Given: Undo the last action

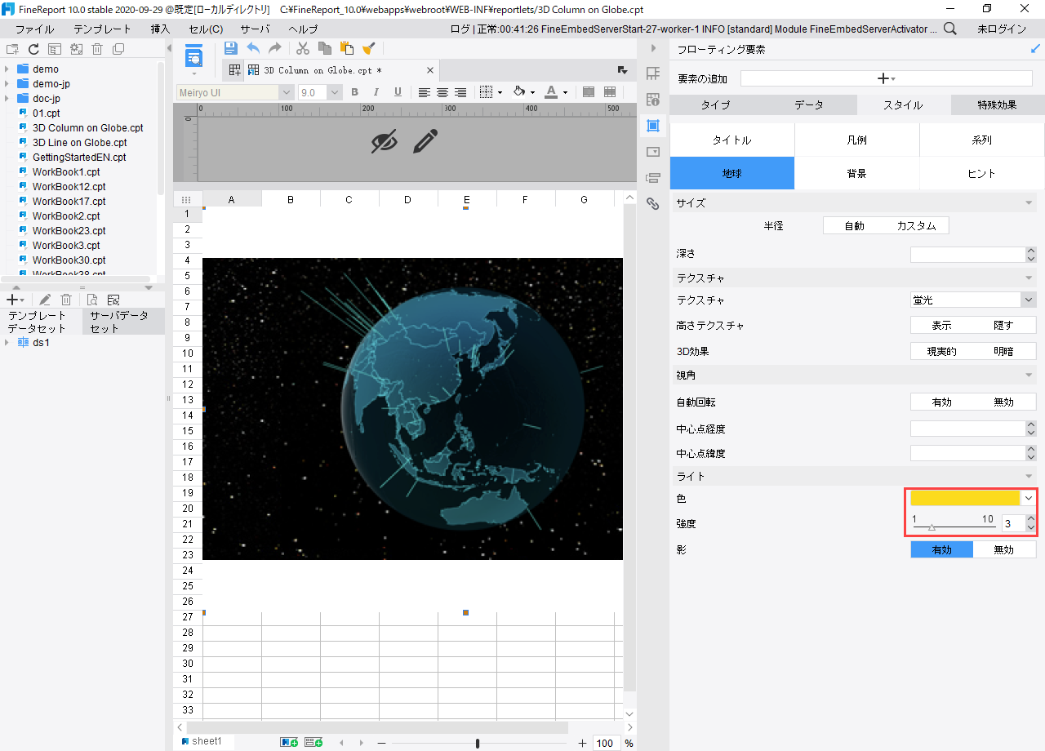Looking at the screenshot, I should 253,48.
